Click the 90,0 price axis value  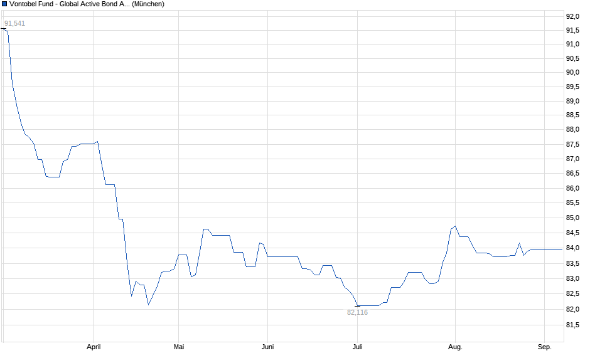coord(572,73)
